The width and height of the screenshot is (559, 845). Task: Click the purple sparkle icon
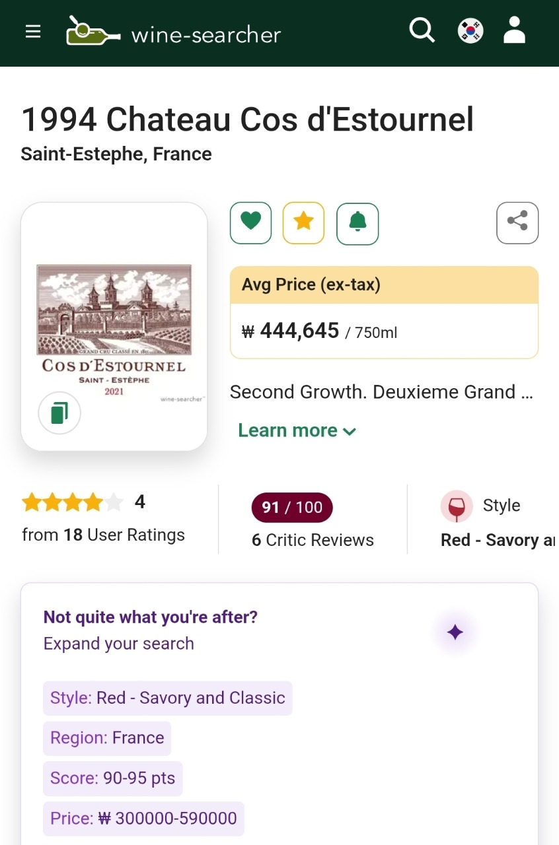click(x=455, y=632)
